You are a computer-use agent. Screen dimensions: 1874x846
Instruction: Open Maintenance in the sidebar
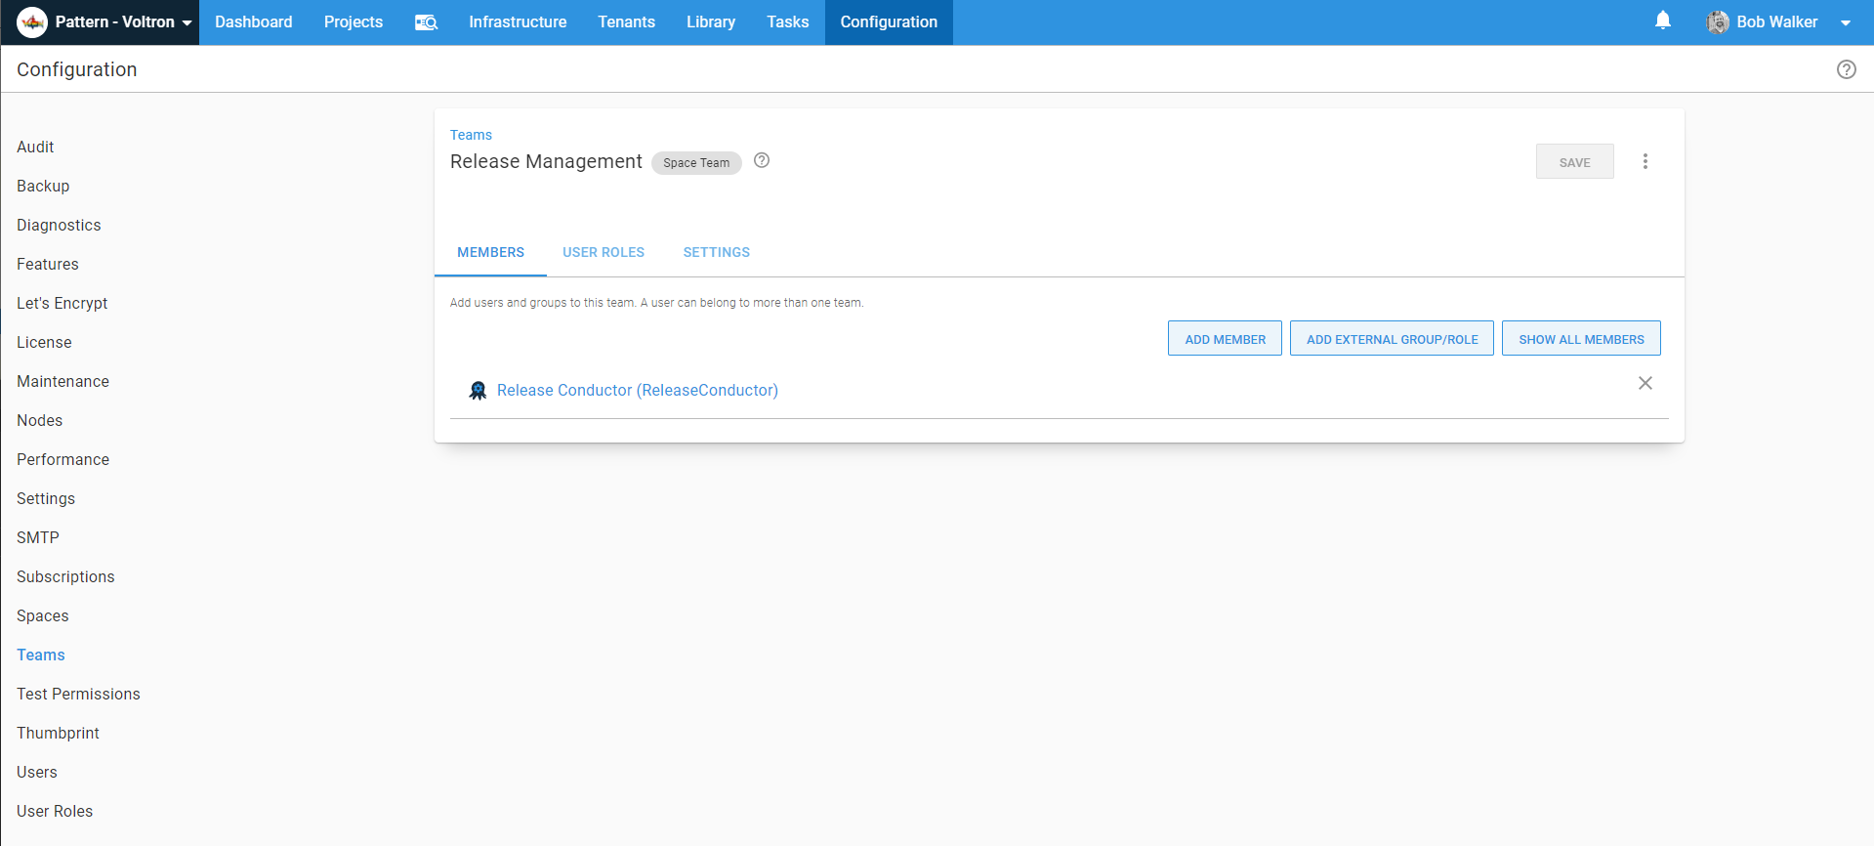(x=62, y=381)
